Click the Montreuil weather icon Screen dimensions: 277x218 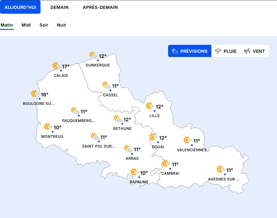(x=48, y=127)
